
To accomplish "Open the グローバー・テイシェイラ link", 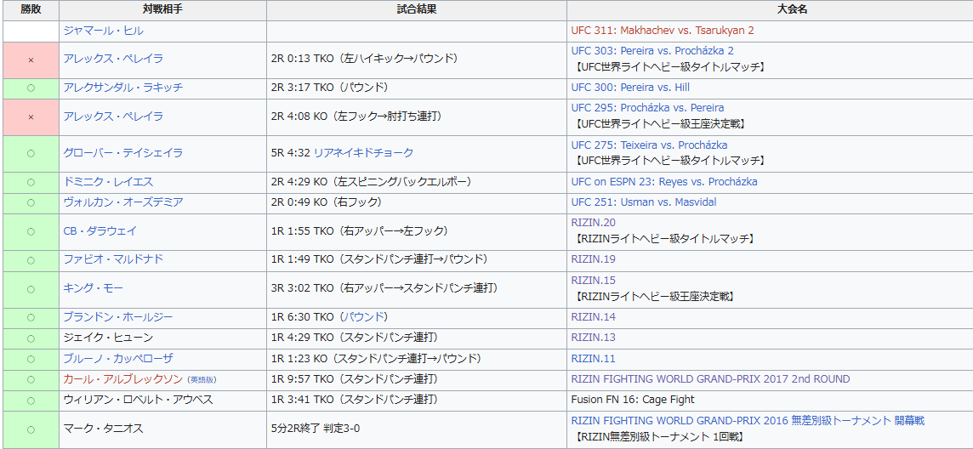I will pyautogui.click(x=122, y=152).
